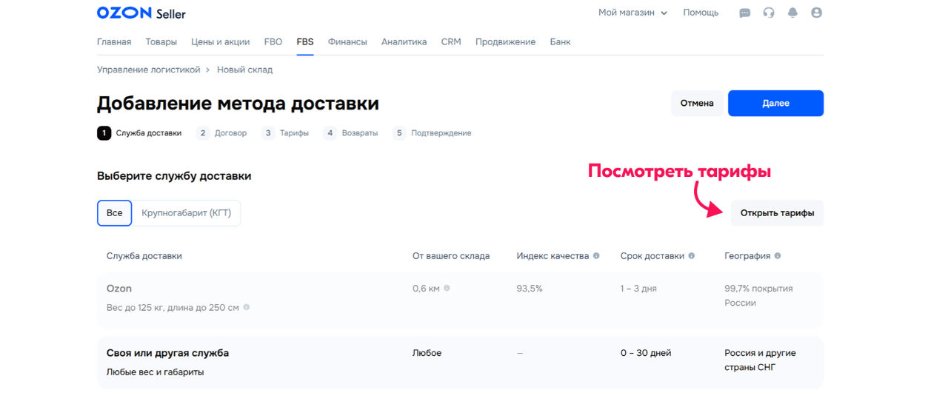Show info tooltip for Индекс качества
Image resolution: width=948 pixels, height=393 pixels.
coord(596,256)
